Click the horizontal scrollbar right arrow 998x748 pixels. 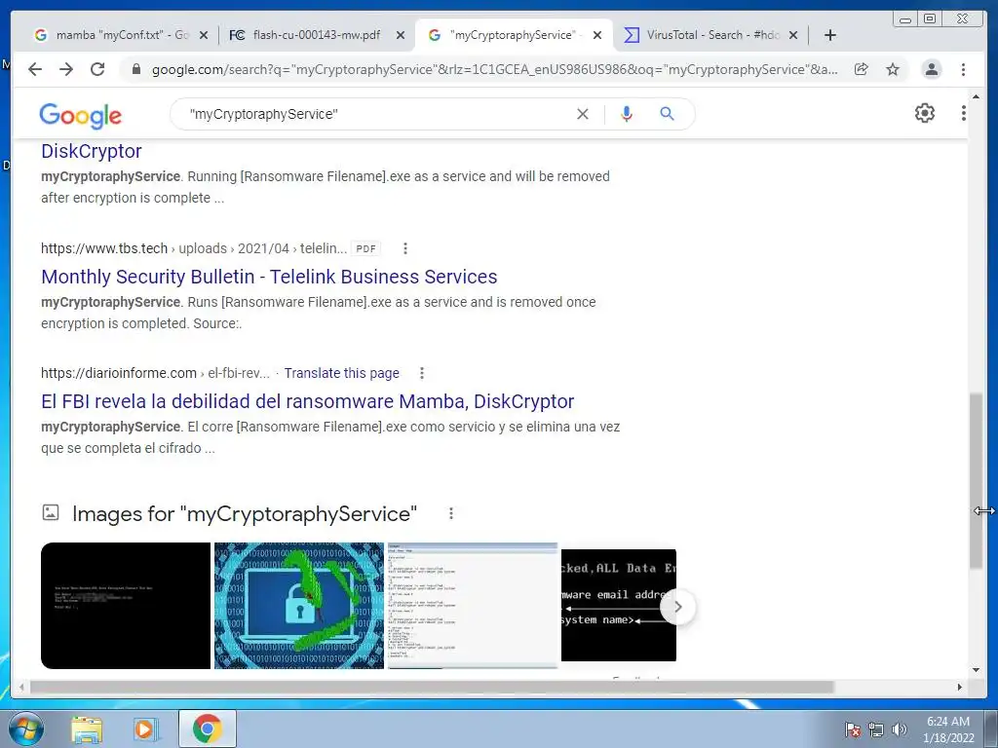click(960, 687)
